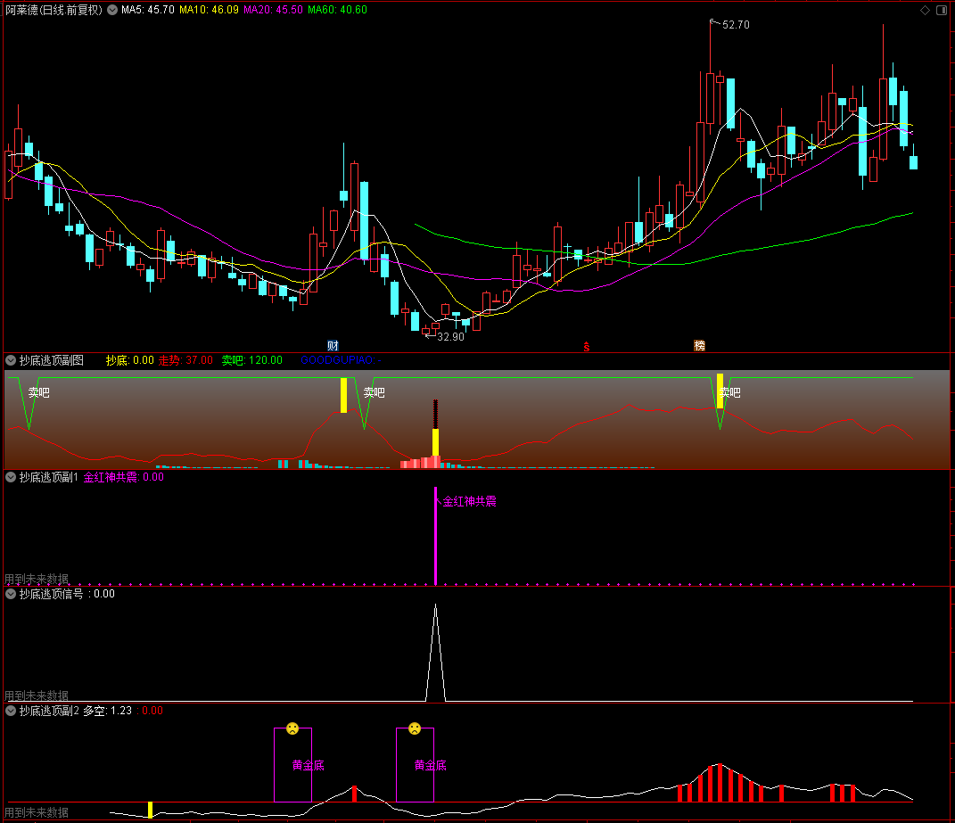Click the 52.70 high price label
Screen dimensions: 955x823
click(736, 25)
